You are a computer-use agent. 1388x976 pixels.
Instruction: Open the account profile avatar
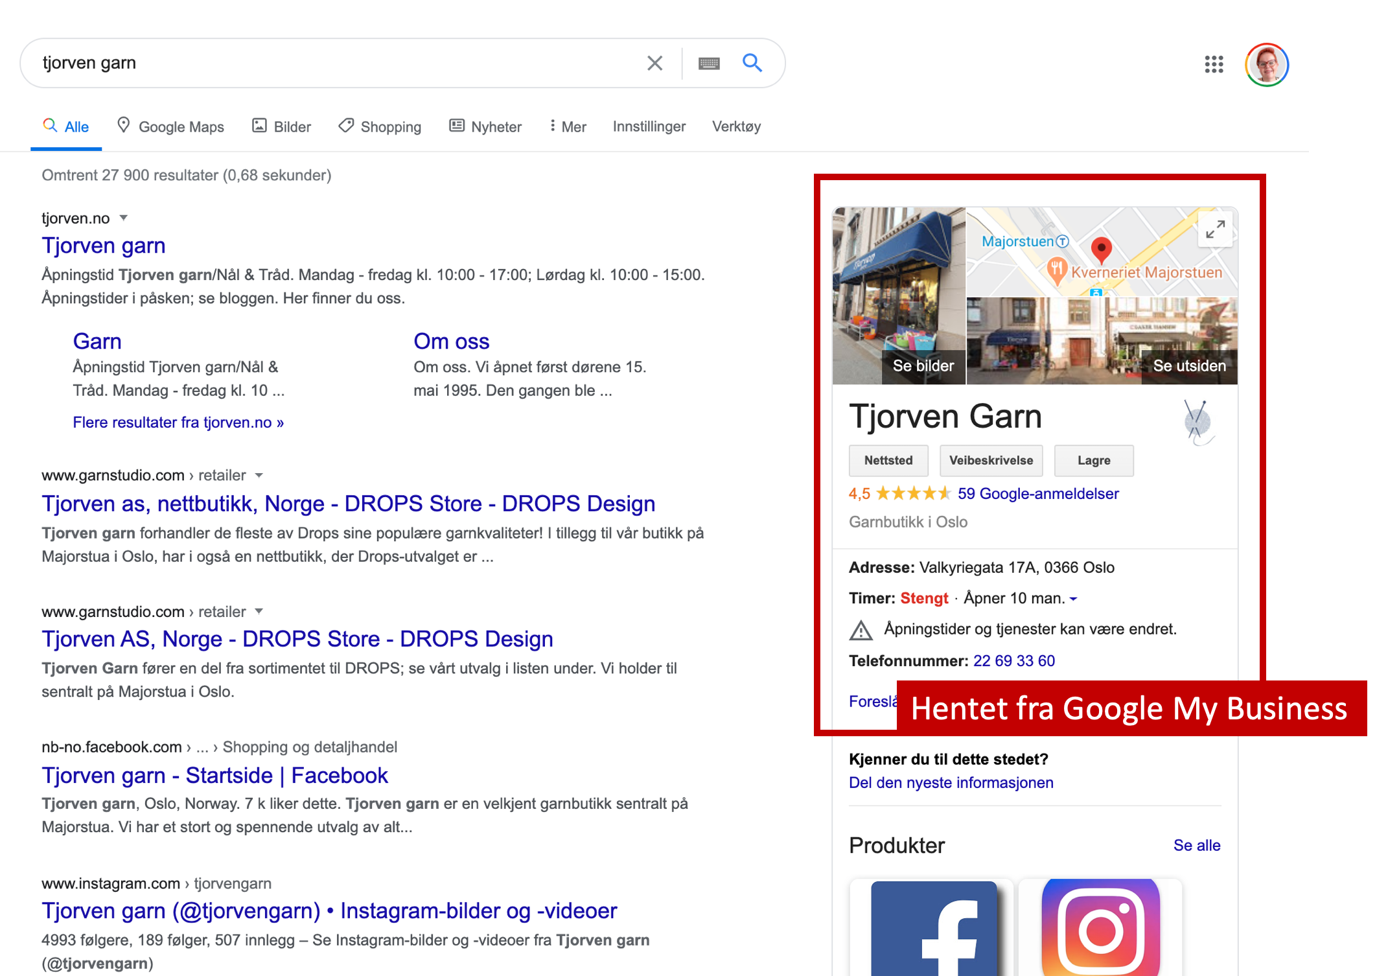1266,64
